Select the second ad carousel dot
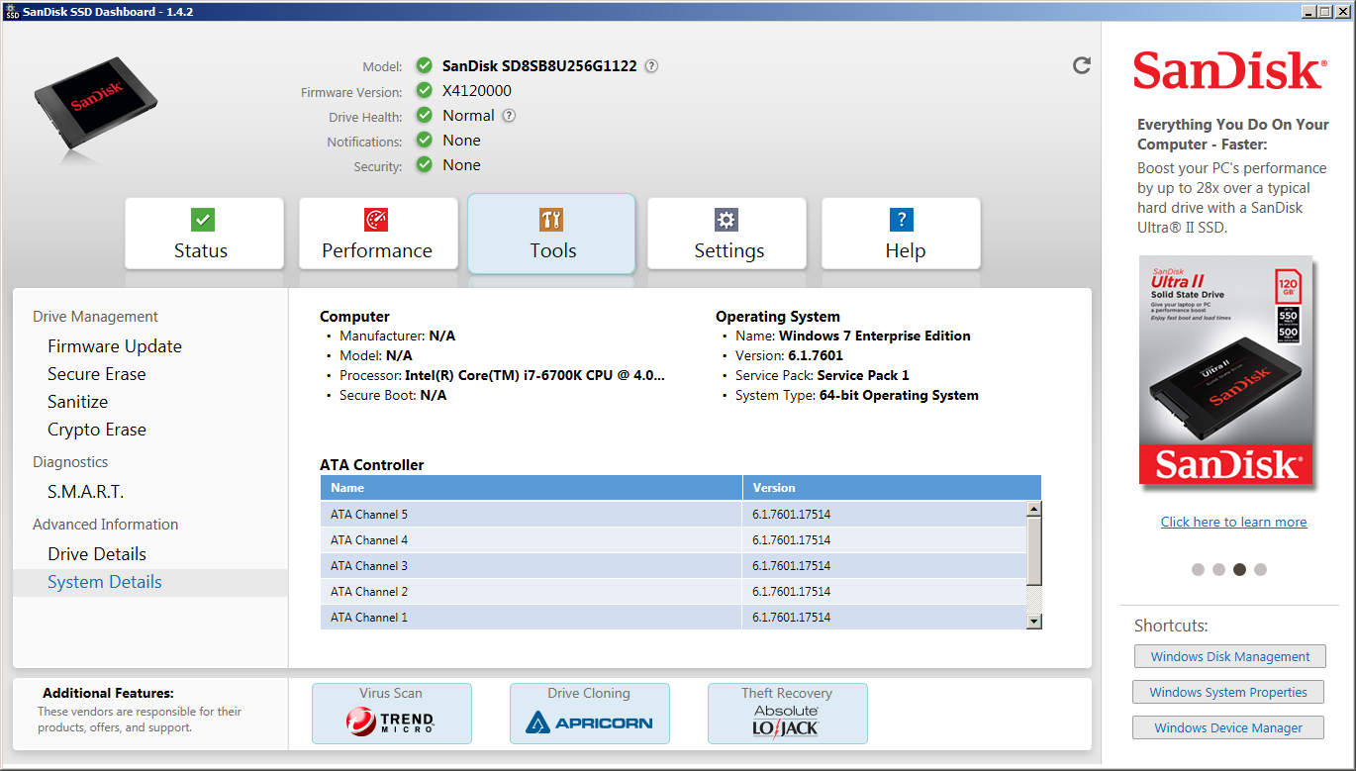1356x771 pixels. tap(1218, 569)
